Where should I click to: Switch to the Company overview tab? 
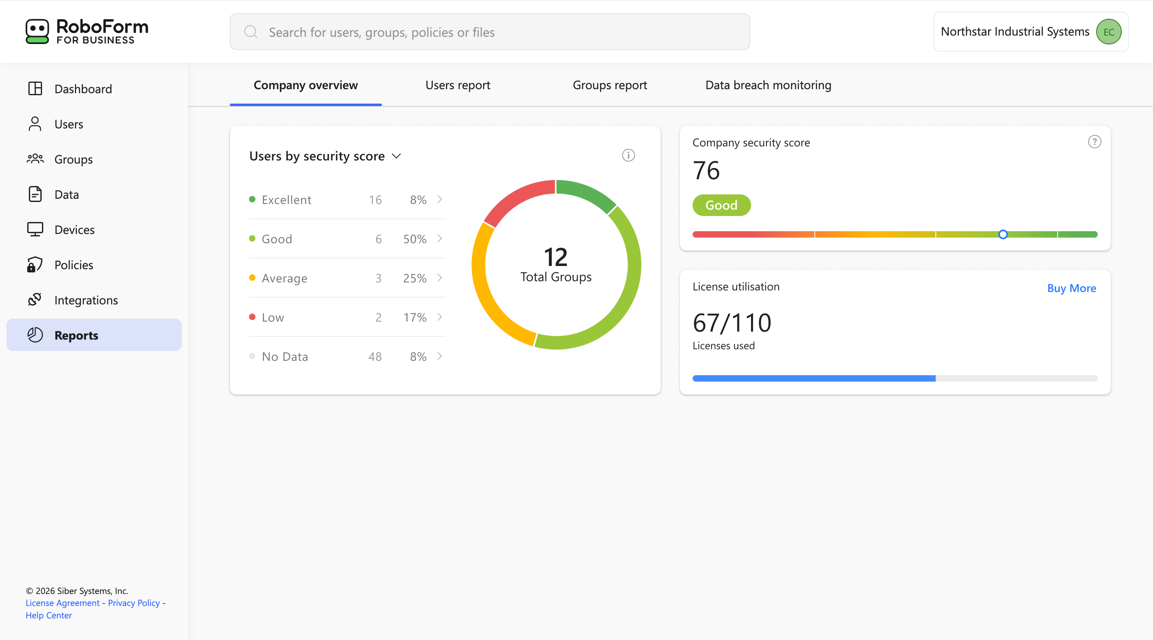306,85
